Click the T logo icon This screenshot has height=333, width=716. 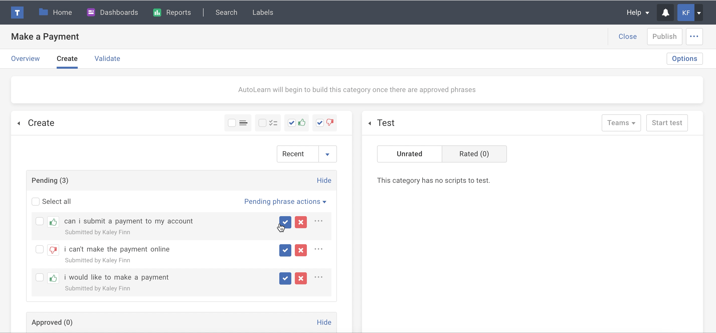coord(17,13)
